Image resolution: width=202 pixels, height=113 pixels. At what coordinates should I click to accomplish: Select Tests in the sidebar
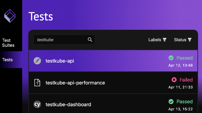(x=8, y=60)
